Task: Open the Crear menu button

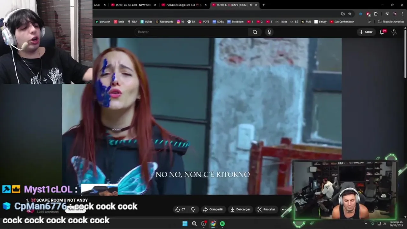Action: click(366, 32)
